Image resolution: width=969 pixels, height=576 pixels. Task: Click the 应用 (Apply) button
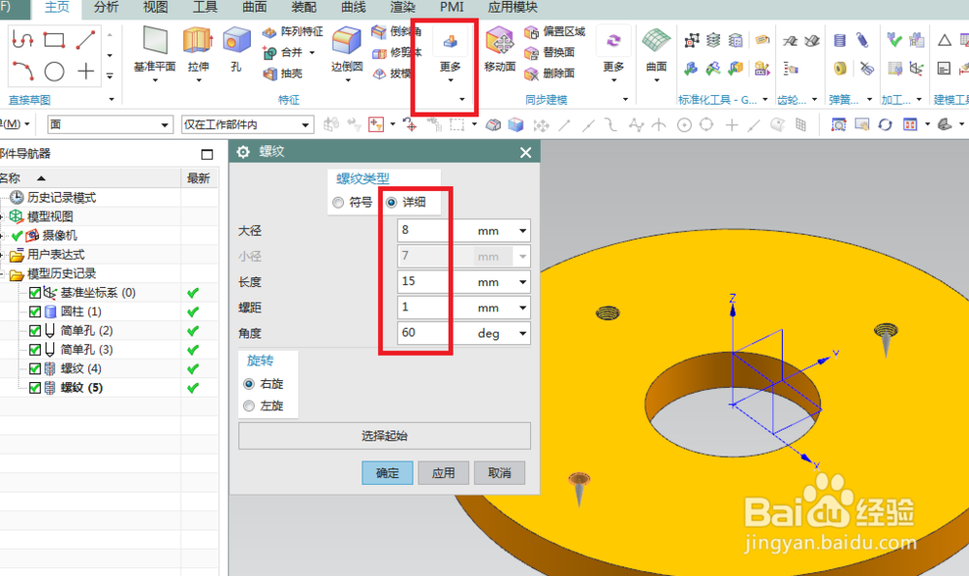tap(443, 473)
